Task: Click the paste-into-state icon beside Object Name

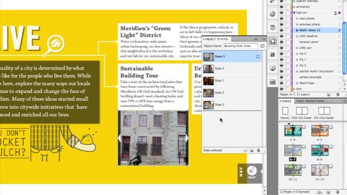Action: 262,46
